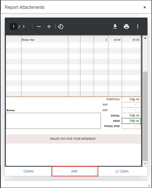
Task: Print the PDF attachment
Action: [126, 27]
